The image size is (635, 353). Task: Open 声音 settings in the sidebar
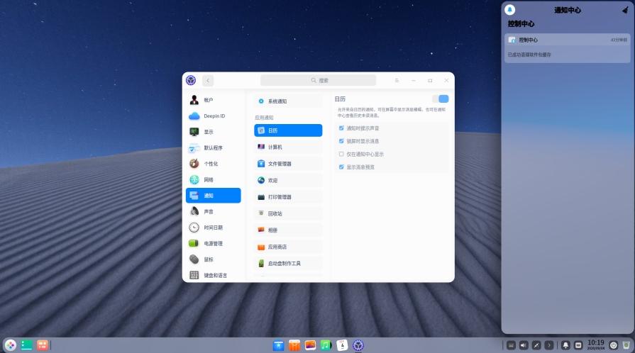click(x=213, y=212)
